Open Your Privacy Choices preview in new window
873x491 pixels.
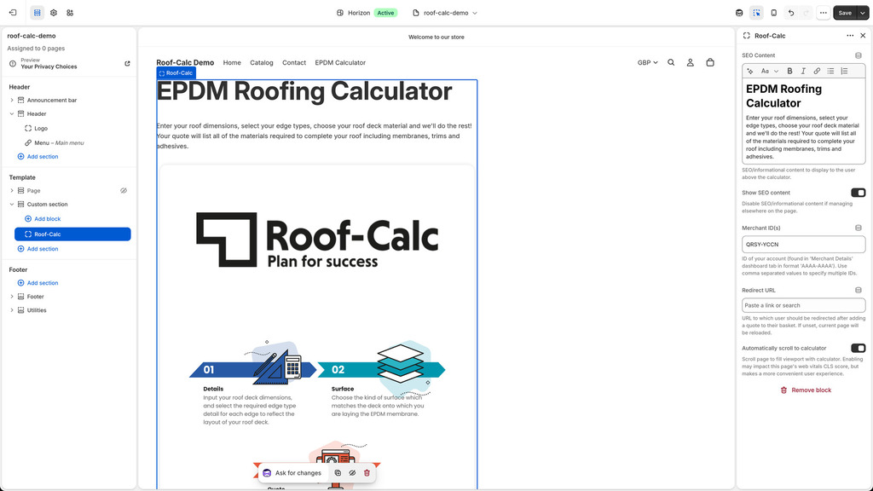pyautogui.click(x=127, y=63)
